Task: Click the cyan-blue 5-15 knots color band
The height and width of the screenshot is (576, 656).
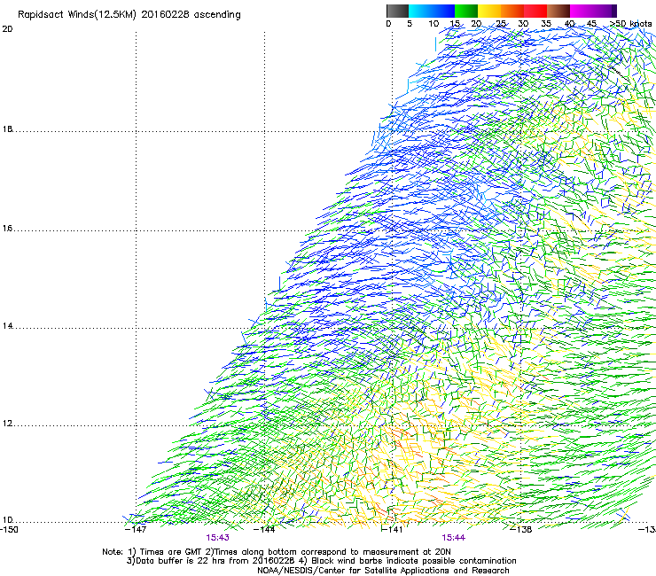Action: point(432,11)
